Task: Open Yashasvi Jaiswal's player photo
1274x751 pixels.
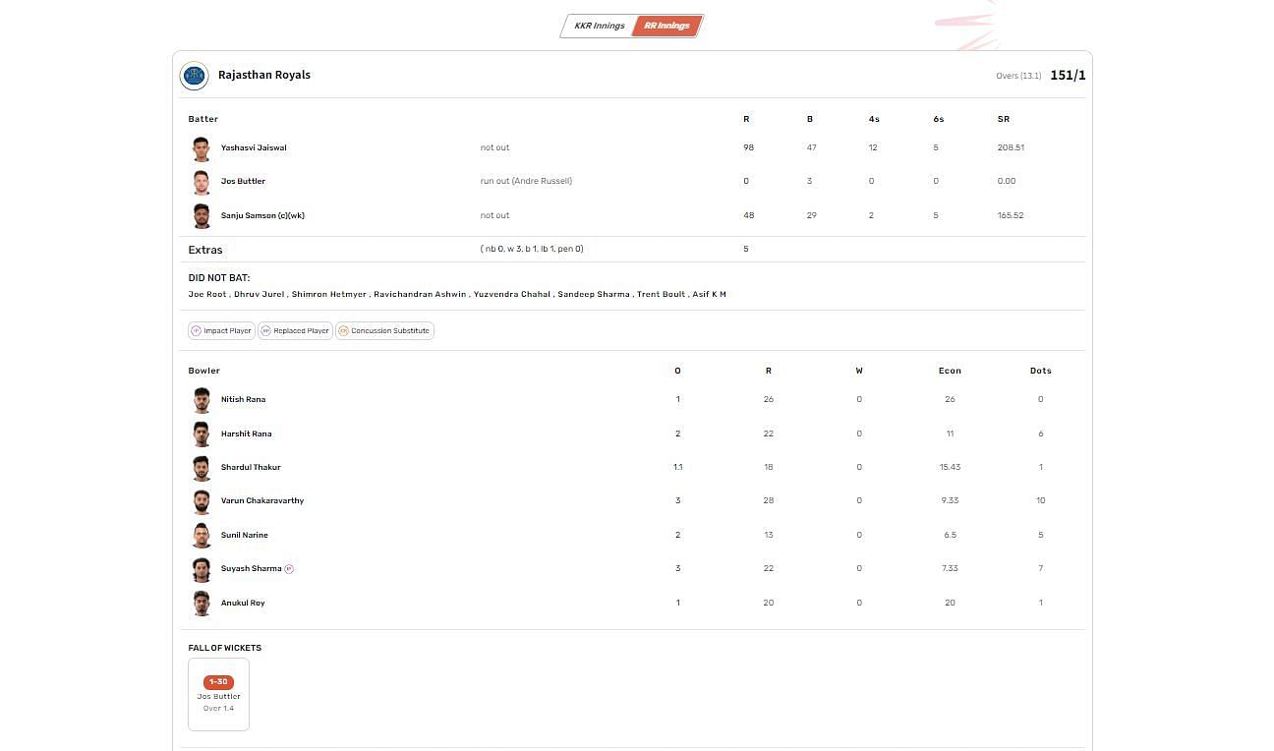Action: [x=202, y=148]
